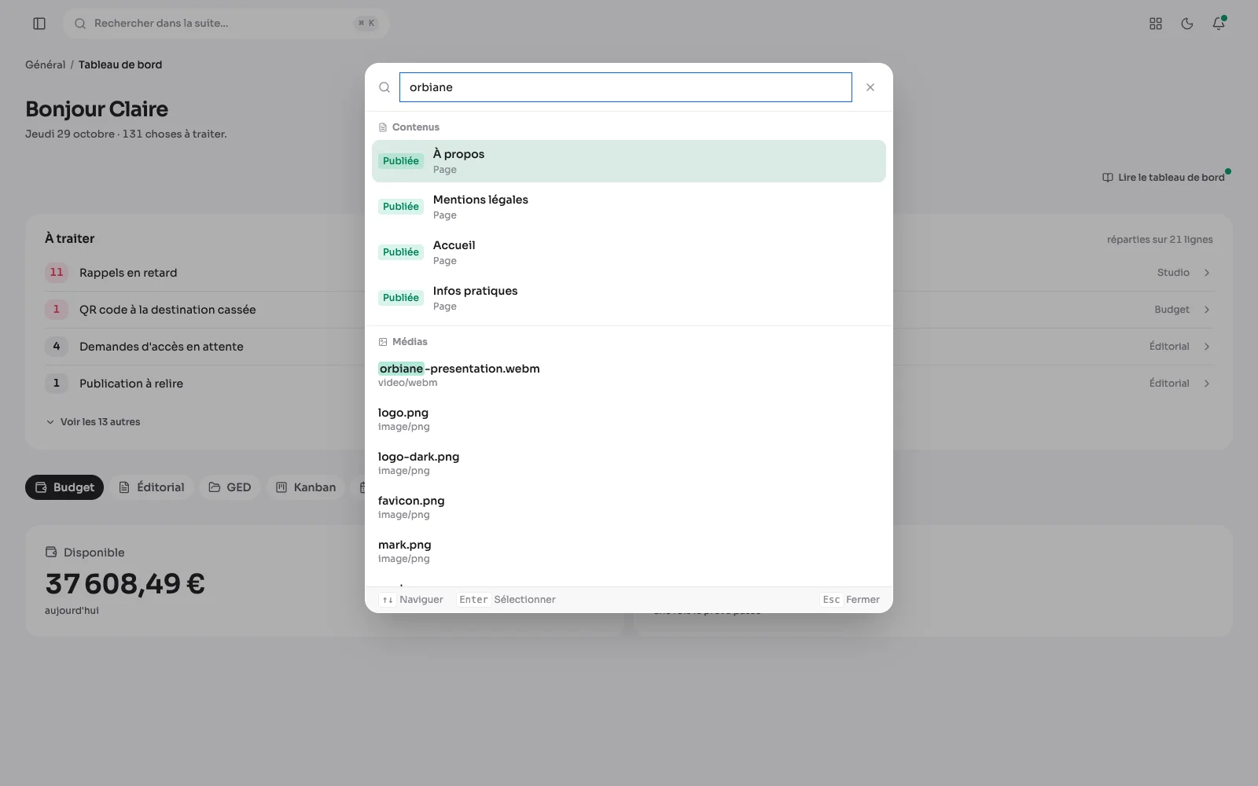This screenshot has height=786, width=1258.
Task: Click the Publiée badge beside Accueil
Action: coord(401,252)
